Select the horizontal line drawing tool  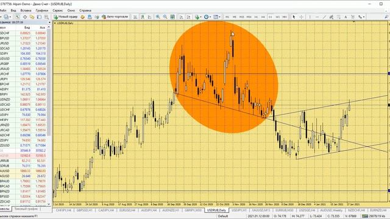pos(317,17)
